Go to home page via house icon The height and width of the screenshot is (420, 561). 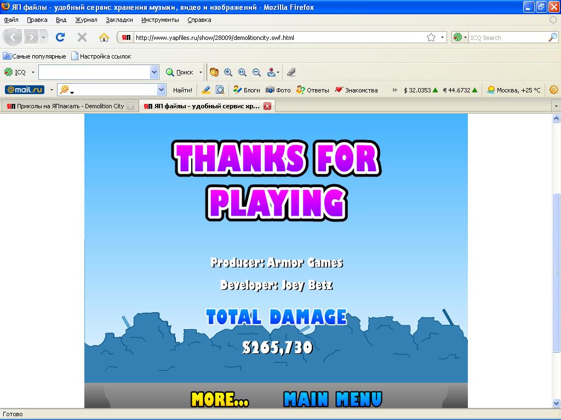[104, 37]
